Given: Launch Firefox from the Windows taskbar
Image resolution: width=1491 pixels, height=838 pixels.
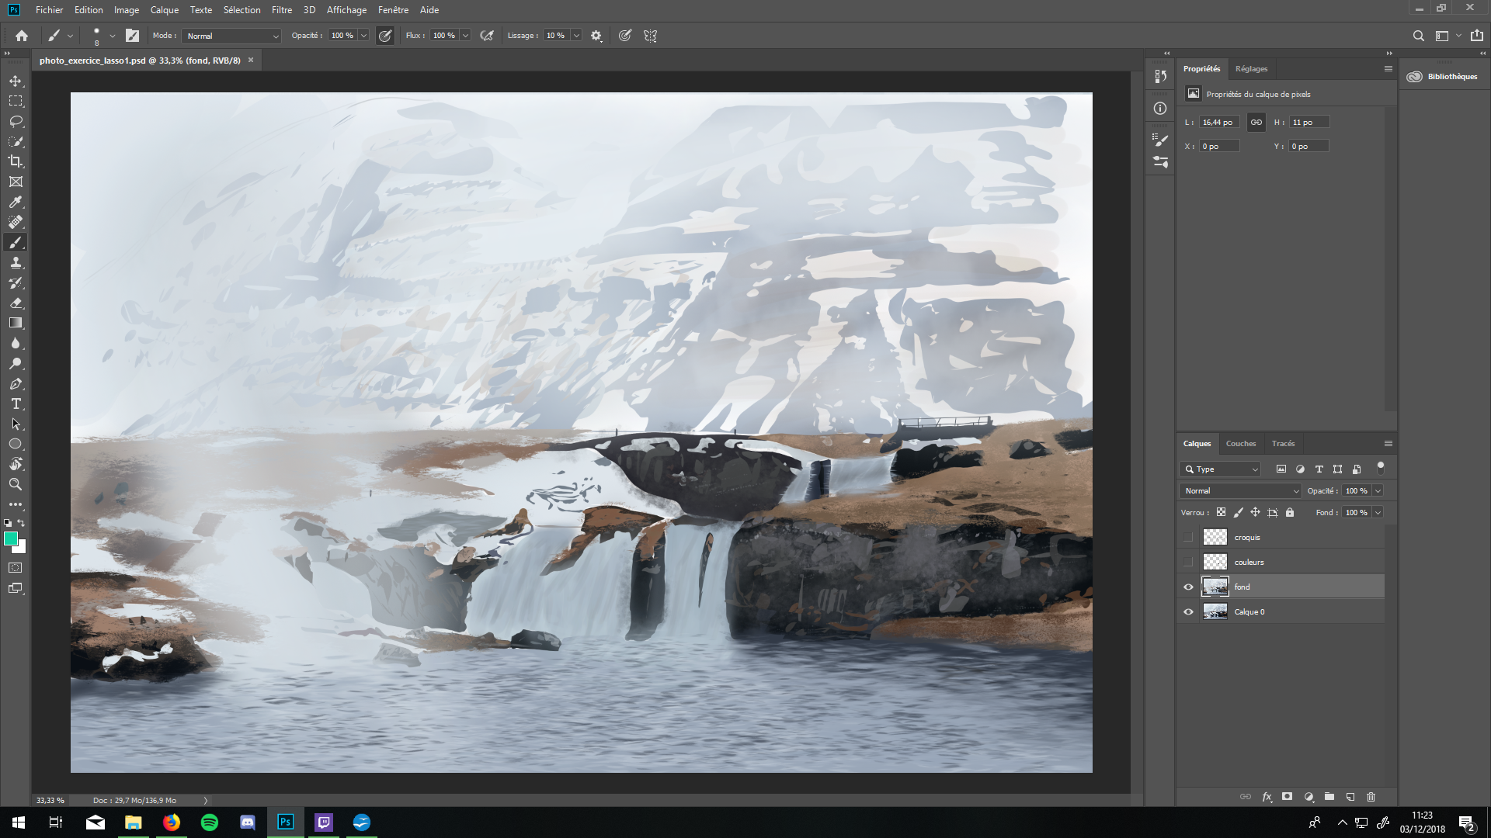Looking at the screenshot, I should pyautogui.click(x=172, y=822).
